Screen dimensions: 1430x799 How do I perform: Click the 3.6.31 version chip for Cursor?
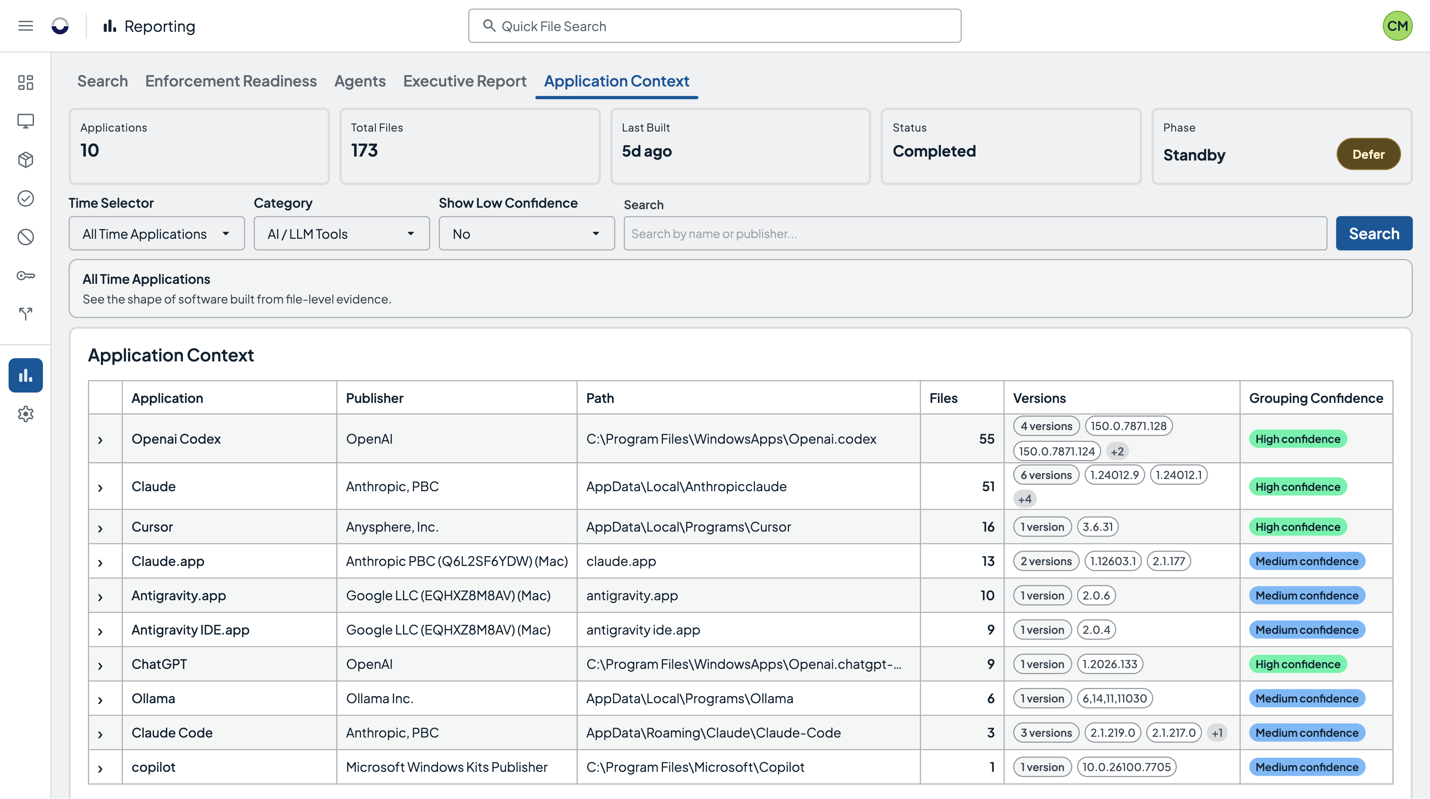[1098, 527]
